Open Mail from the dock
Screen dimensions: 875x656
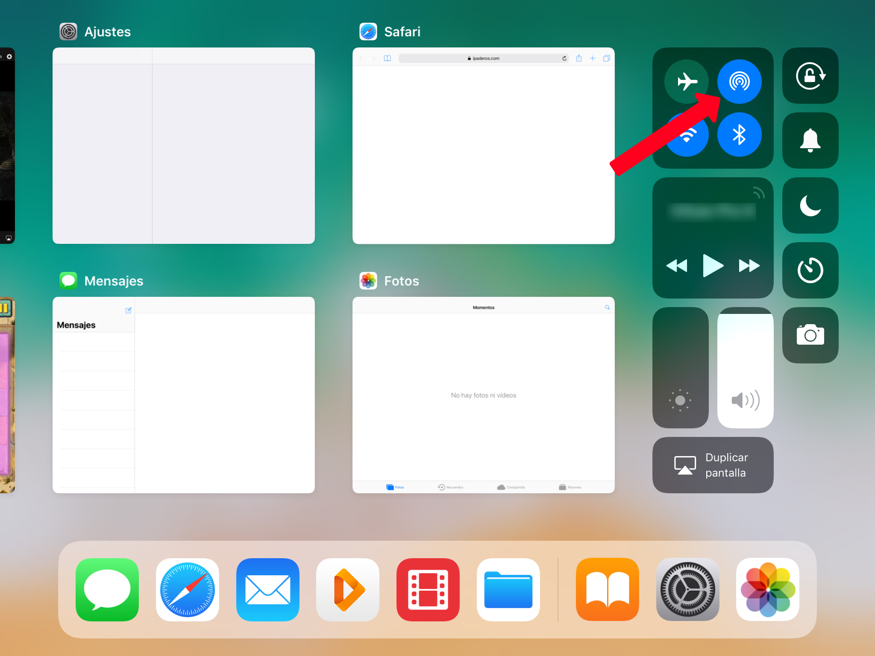(267, 590)
